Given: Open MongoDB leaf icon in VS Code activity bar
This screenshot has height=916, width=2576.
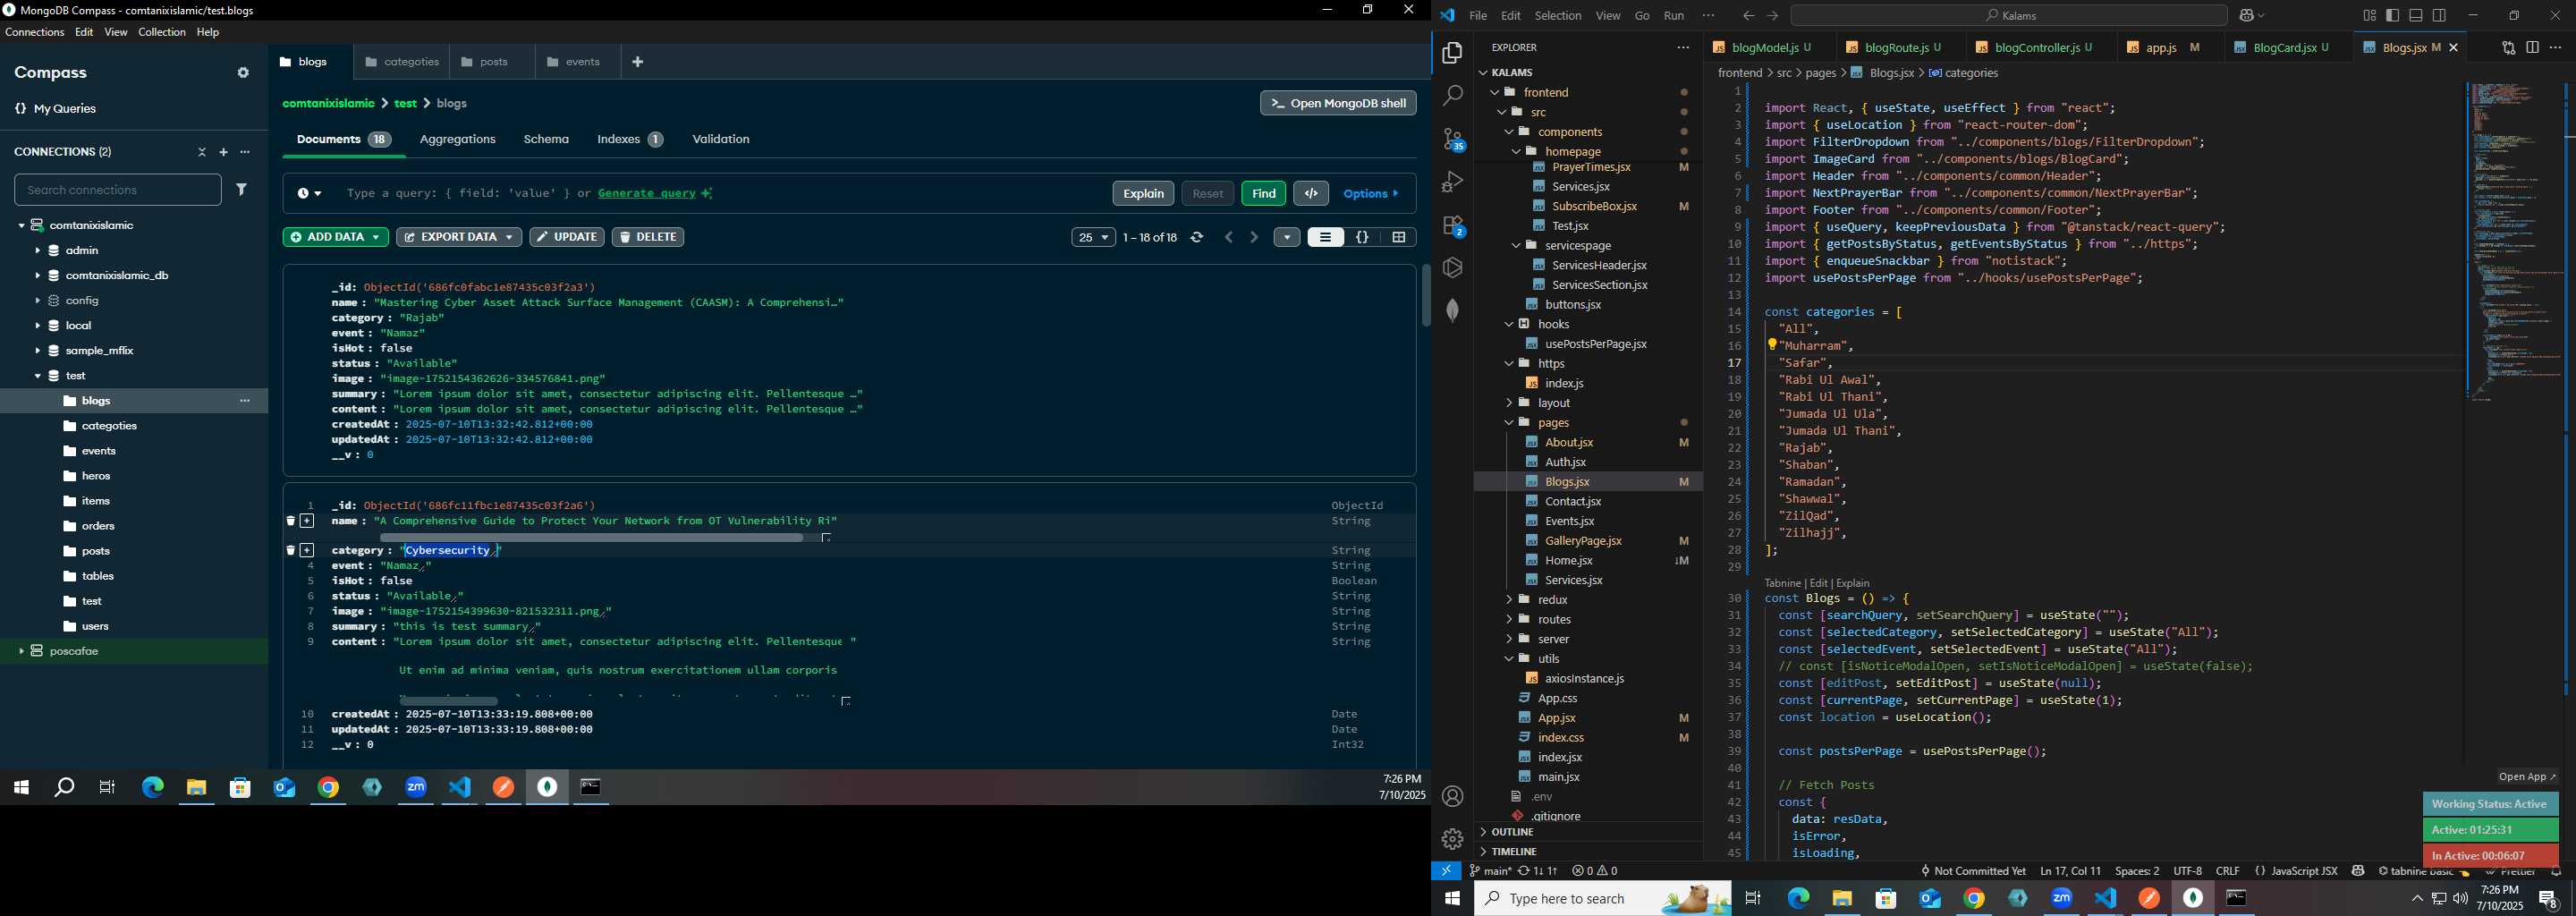Looking at the screenshot, I should [1453, 310].
